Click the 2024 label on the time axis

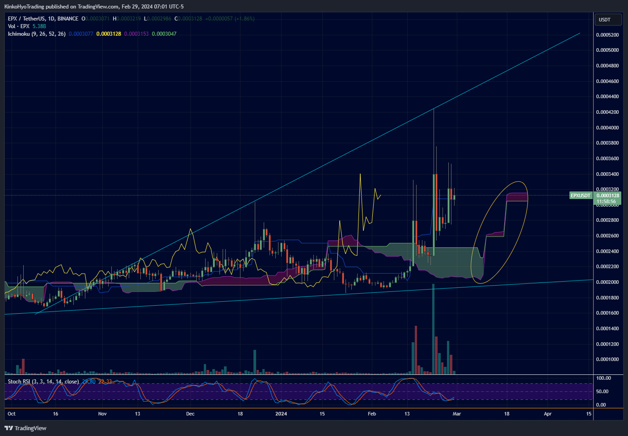pos(281,414)
